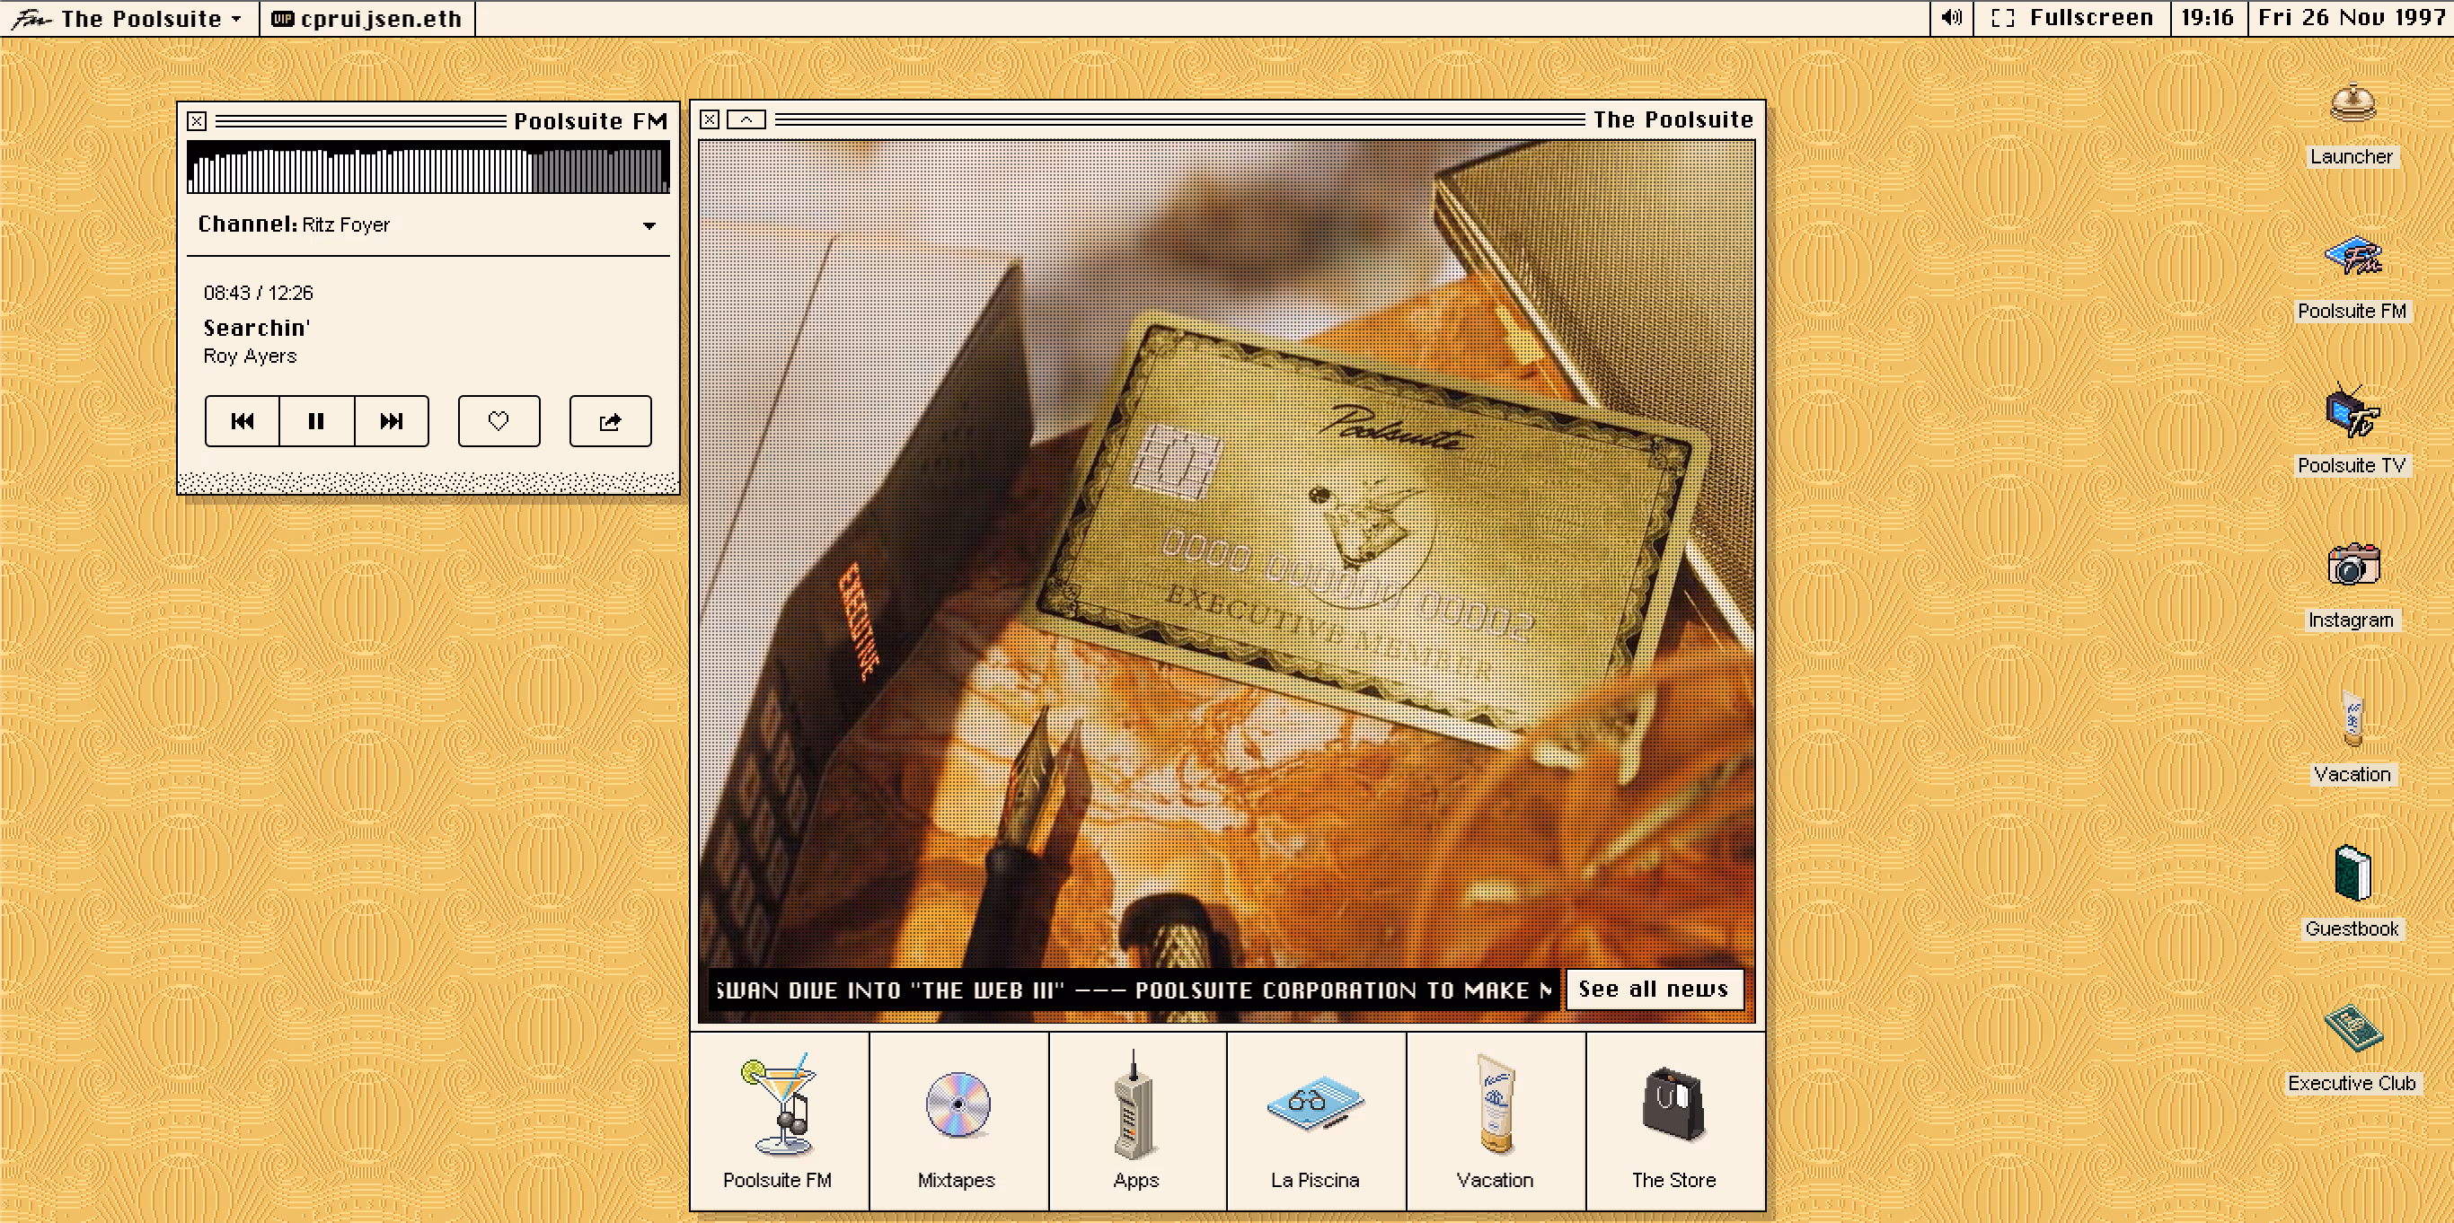Skip to next track
This screenshot has height=1223, width=2454.
point(391,421)
